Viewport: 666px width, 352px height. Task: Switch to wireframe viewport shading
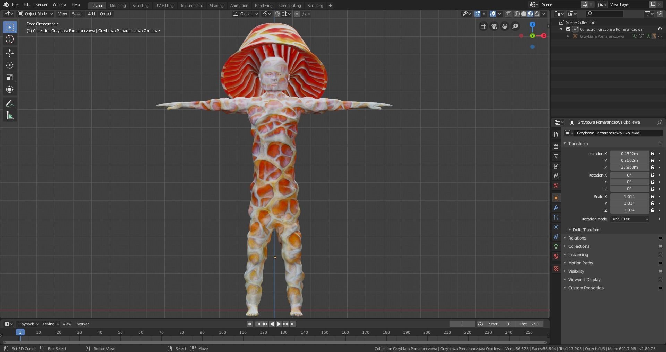click(x=517, y=14)
